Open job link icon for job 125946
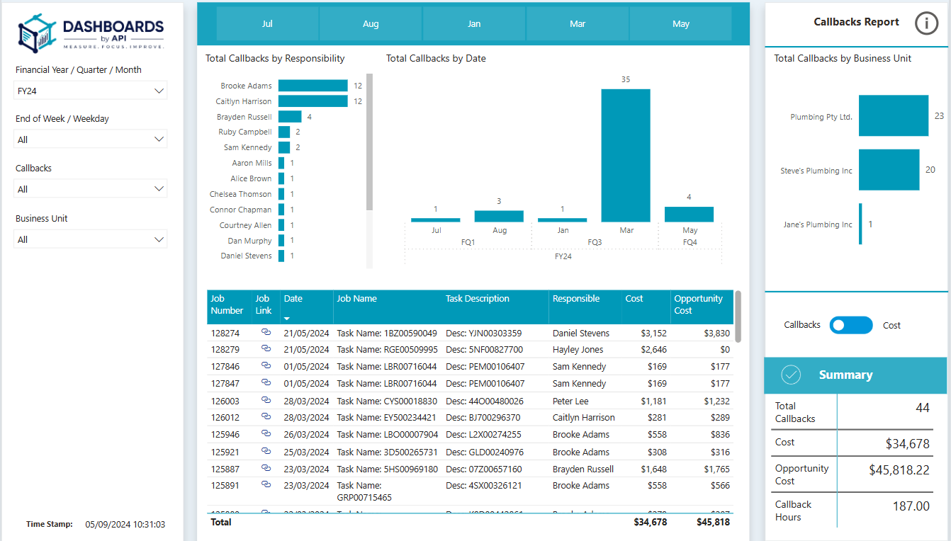The width and height of the screenshot is (951, 541). pos(266,434)
